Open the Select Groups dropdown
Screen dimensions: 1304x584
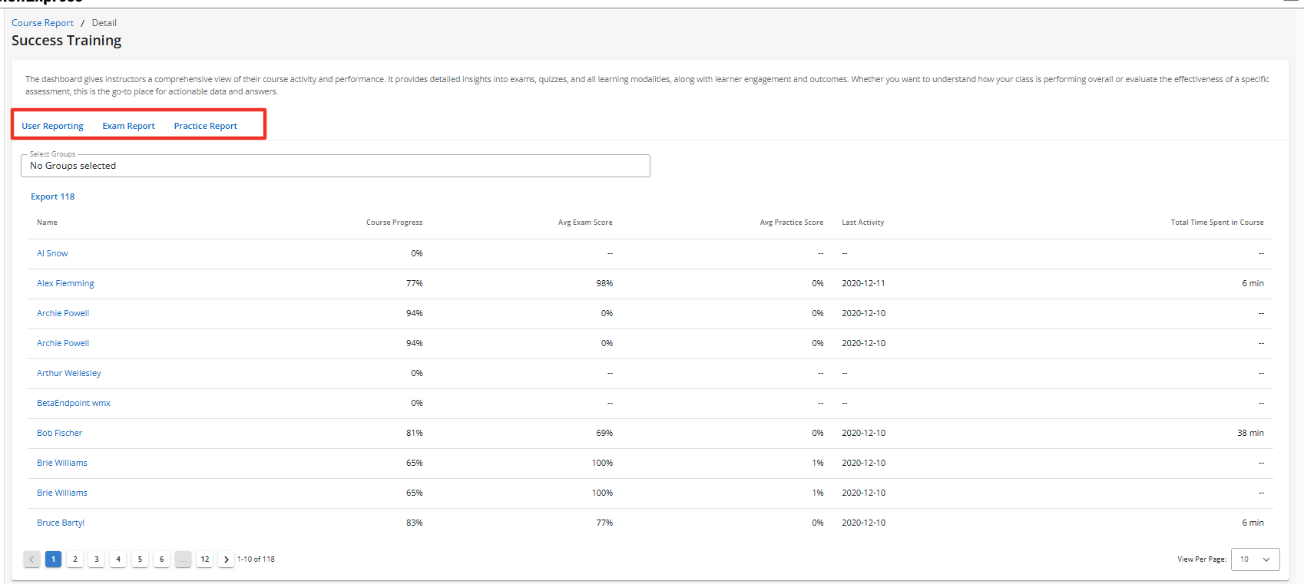point(336,166)
